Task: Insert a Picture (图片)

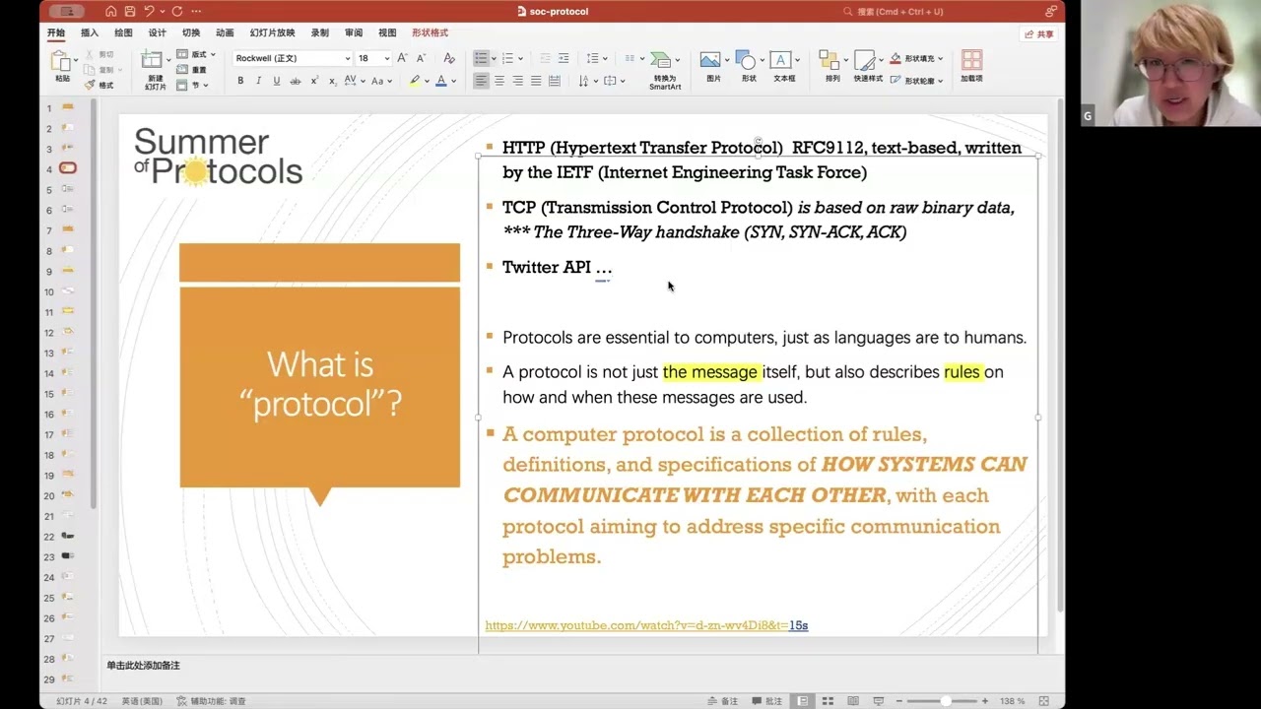Action: (x=712, y=66)
